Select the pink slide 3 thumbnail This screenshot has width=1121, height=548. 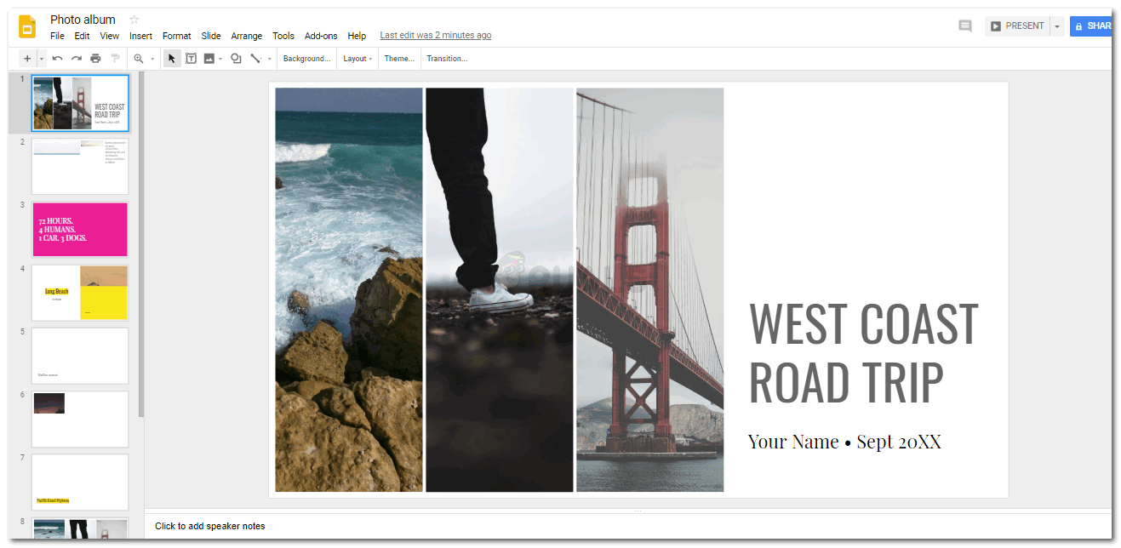click(x=80, y=230)
